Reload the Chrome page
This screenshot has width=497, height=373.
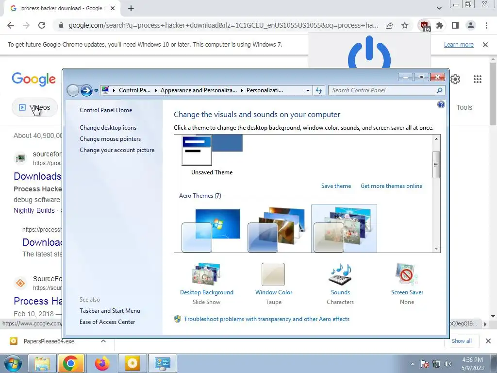(x=42, y=25)
